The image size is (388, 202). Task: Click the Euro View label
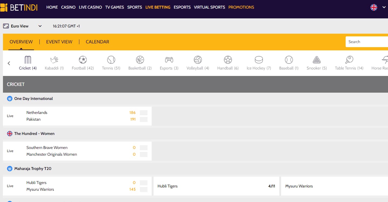(20, 26)
